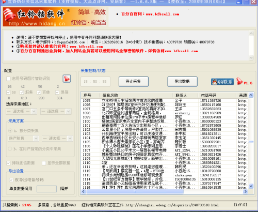Toggle 仅导出电话号码 checkbox

click(x=11, y=180)
